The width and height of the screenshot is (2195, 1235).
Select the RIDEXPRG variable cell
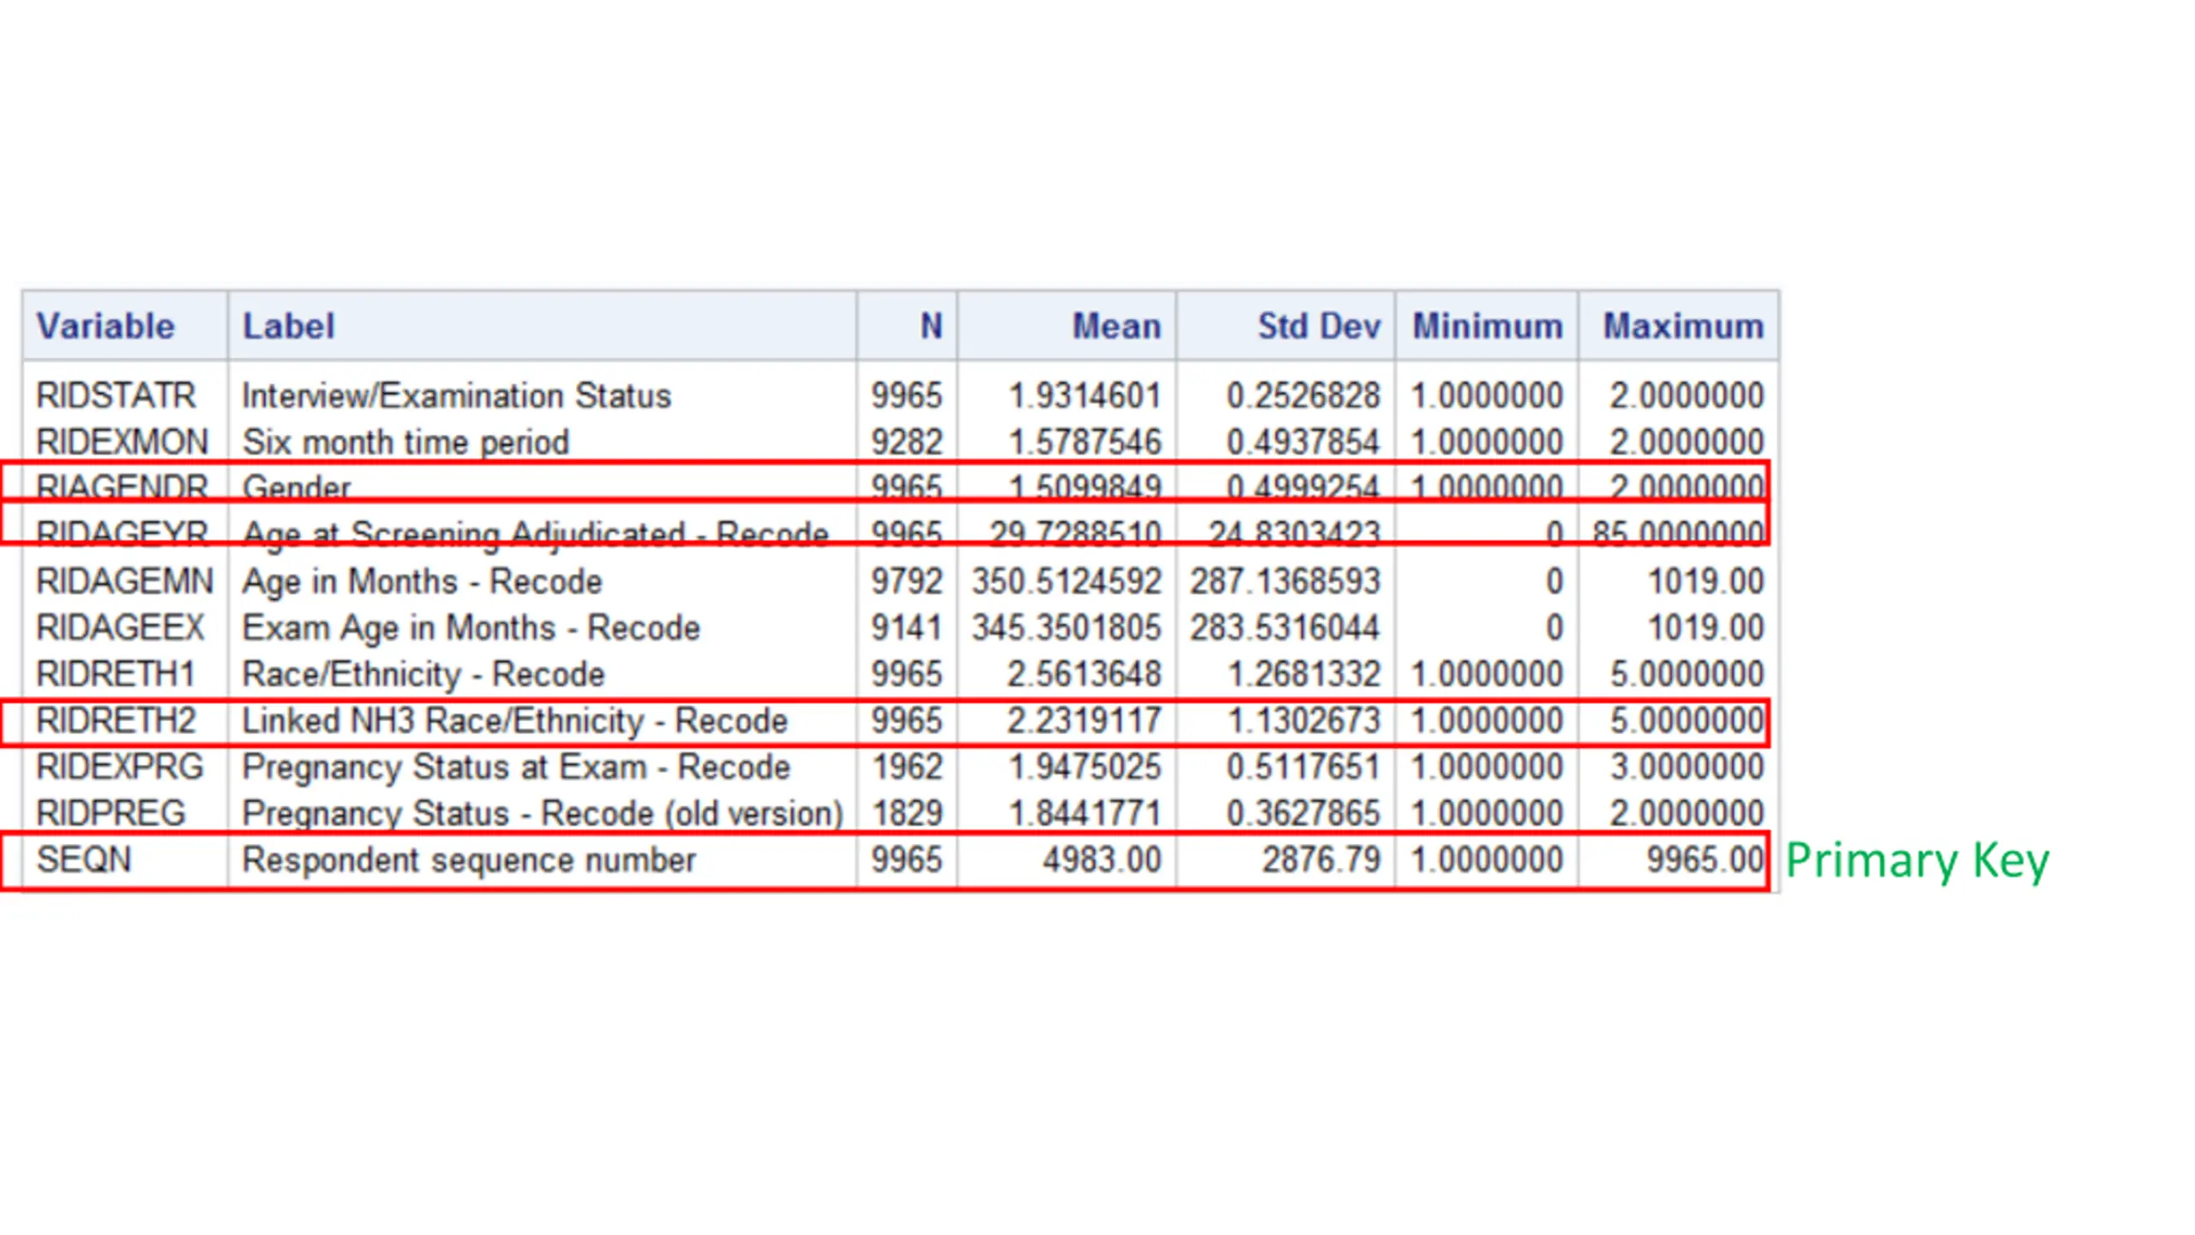coord(120,767)
